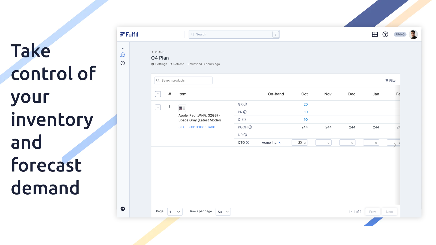
Task: Click in the Search products field
Action: 183,80
